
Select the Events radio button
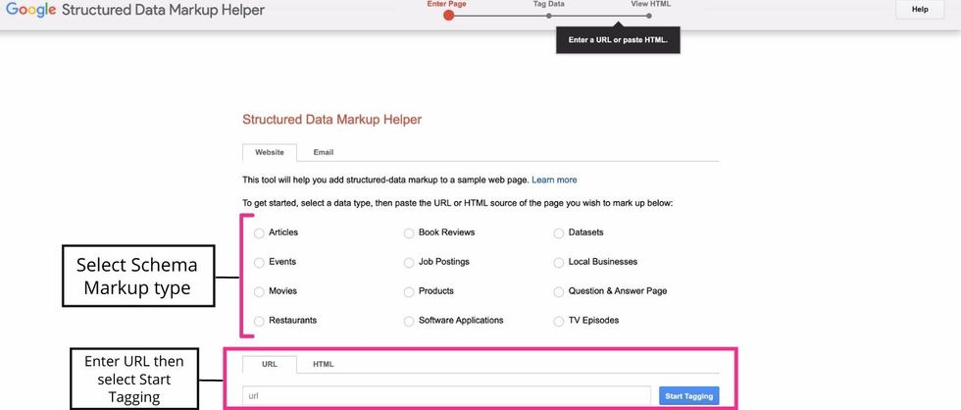coord(259,262)
